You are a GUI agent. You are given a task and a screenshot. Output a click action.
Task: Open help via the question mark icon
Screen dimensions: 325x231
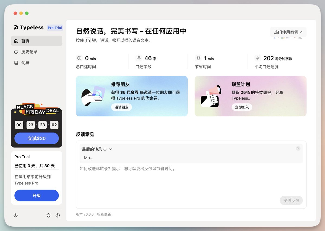tap(58, 215)
